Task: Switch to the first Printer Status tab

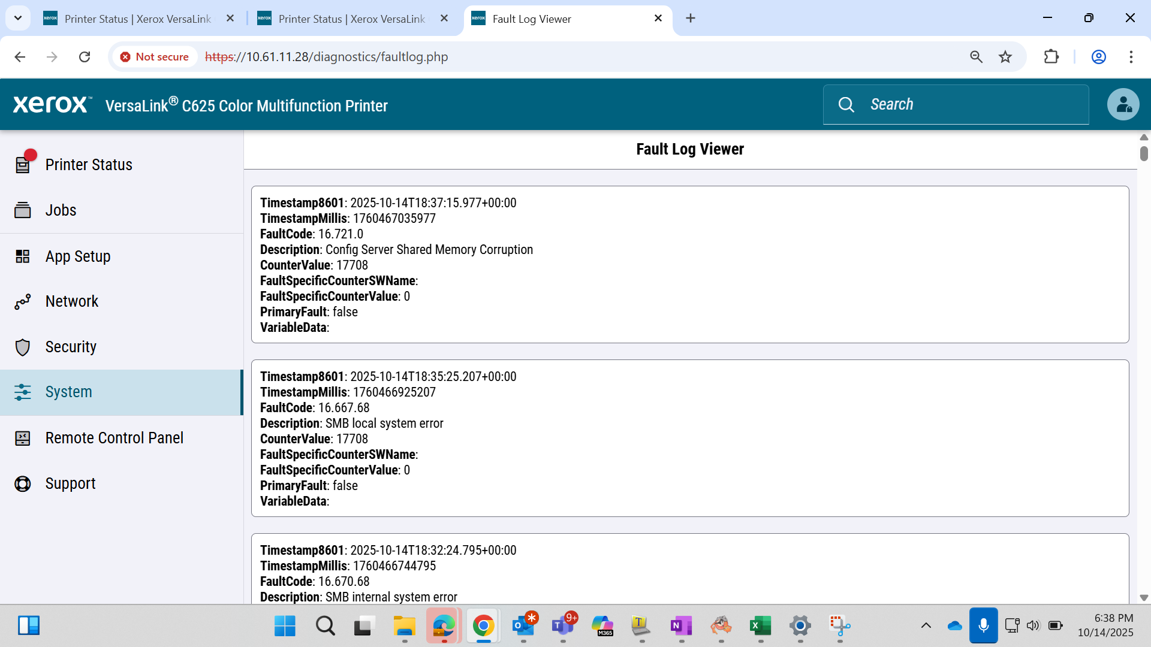Action: (139, 19)
